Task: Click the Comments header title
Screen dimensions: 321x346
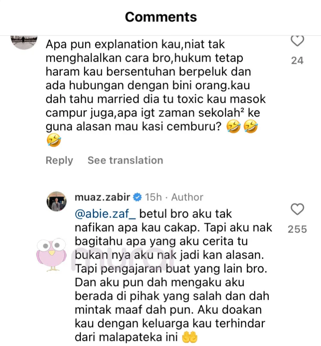Action: (x=161, y=17)
